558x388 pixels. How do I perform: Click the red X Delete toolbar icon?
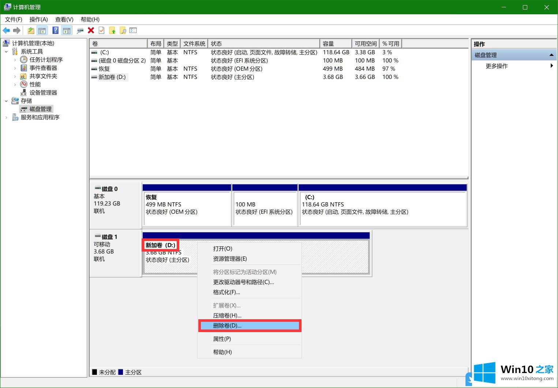coord(91,30)
